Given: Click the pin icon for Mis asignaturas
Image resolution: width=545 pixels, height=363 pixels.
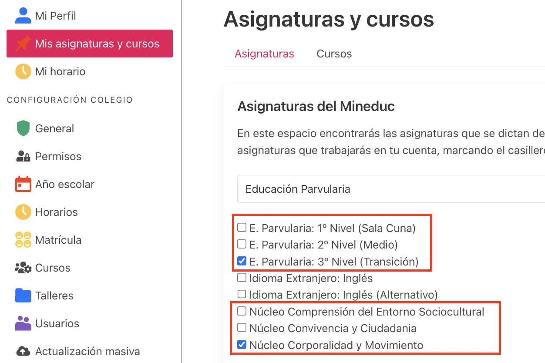Looking at the screenshot, I should click(23, 44).
